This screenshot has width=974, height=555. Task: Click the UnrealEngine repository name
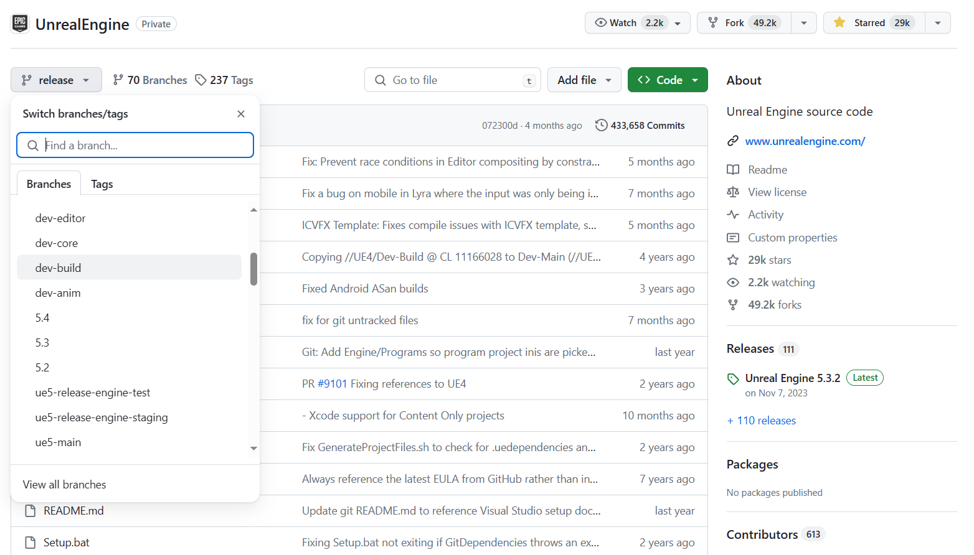pyautogui.click(x=82, y=24)
